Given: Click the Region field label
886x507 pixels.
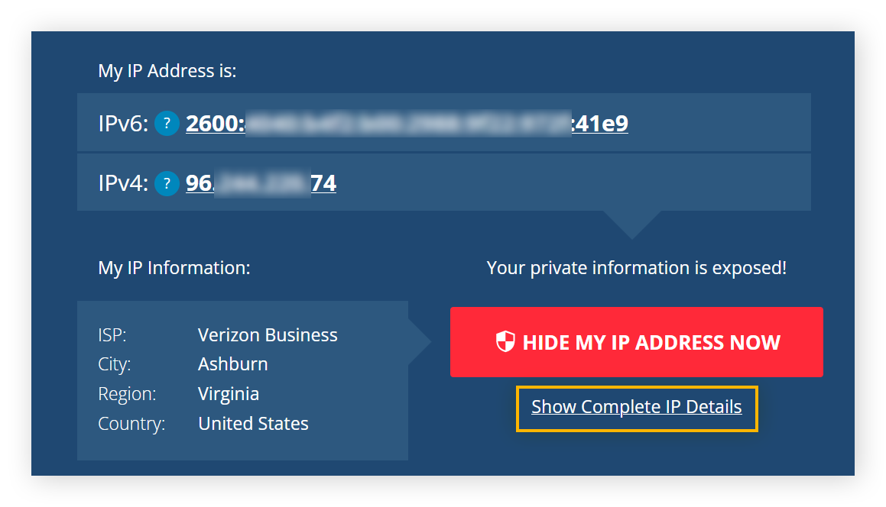Looking at the screenshot, I should click(x=127, y=394).
